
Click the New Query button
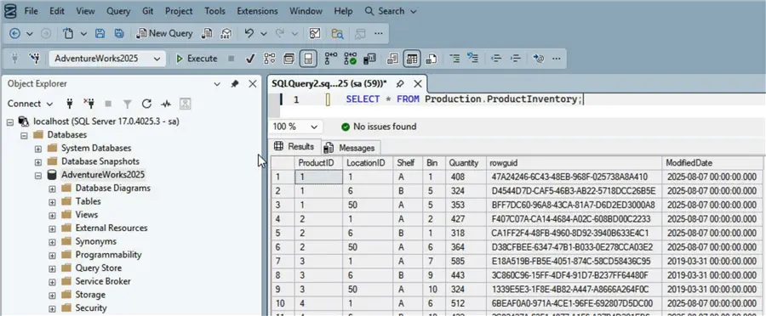point(164,34)
